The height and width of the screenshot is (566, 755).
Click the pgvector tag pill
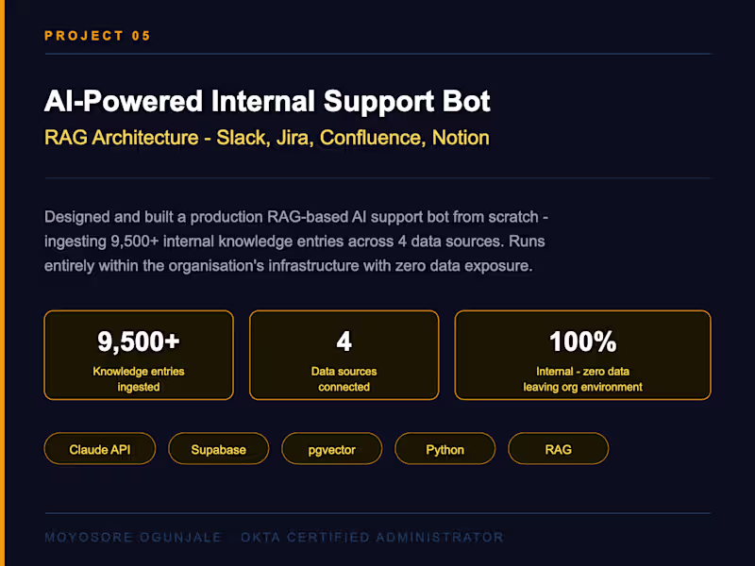point(332,449)
